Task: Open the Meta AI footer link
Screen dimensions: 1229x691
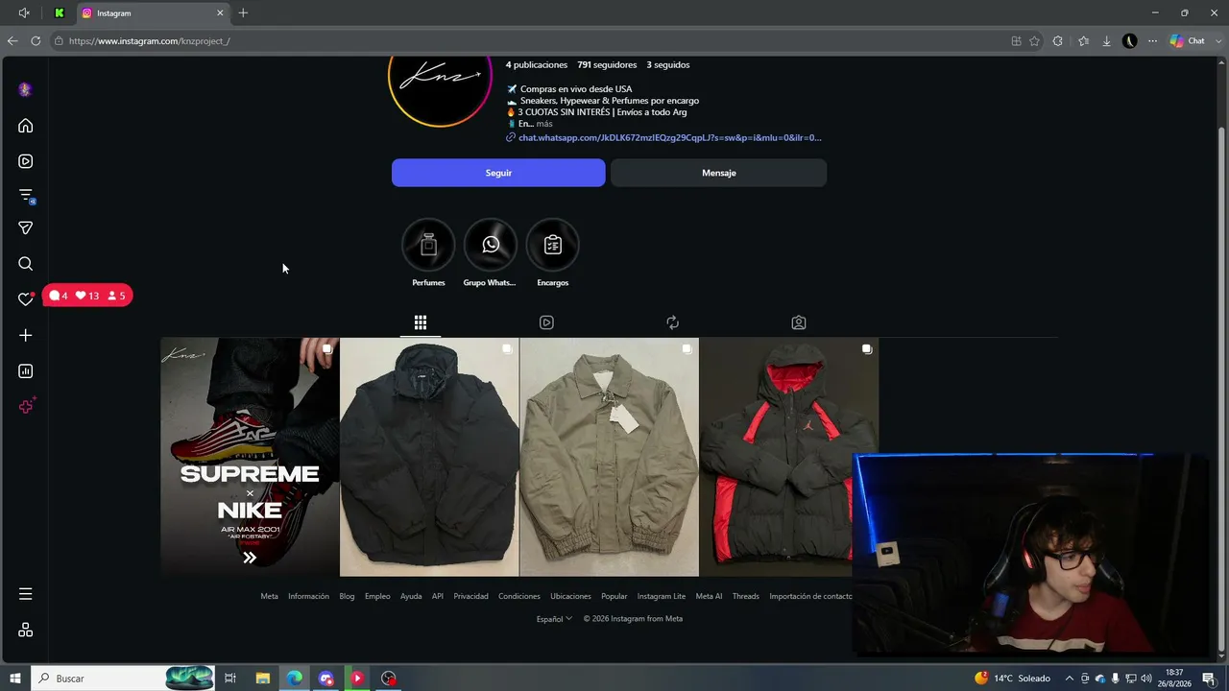Action: point(709,596)
